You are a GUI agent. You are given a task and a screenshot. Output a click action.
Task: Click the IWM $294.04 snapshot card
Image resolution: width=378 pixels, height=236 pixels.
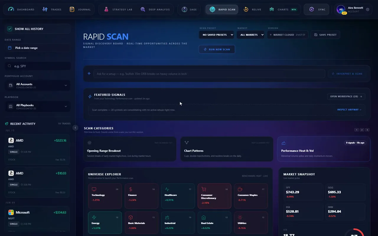click(345, 211)
